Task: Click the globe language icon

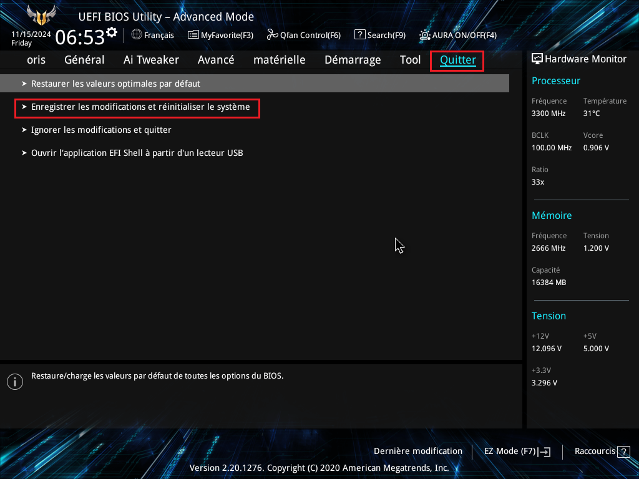Action: pyautogui.click(x=137, y=35)
